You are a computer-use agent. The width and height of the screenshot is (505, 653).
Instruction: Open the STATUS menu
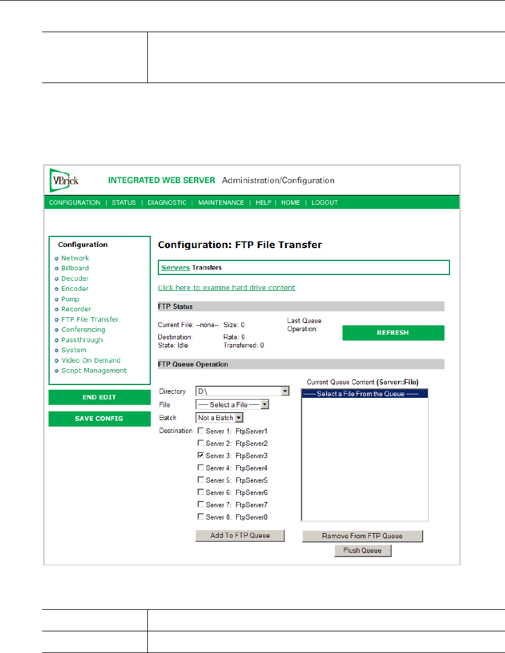click(x=124, y=202)
